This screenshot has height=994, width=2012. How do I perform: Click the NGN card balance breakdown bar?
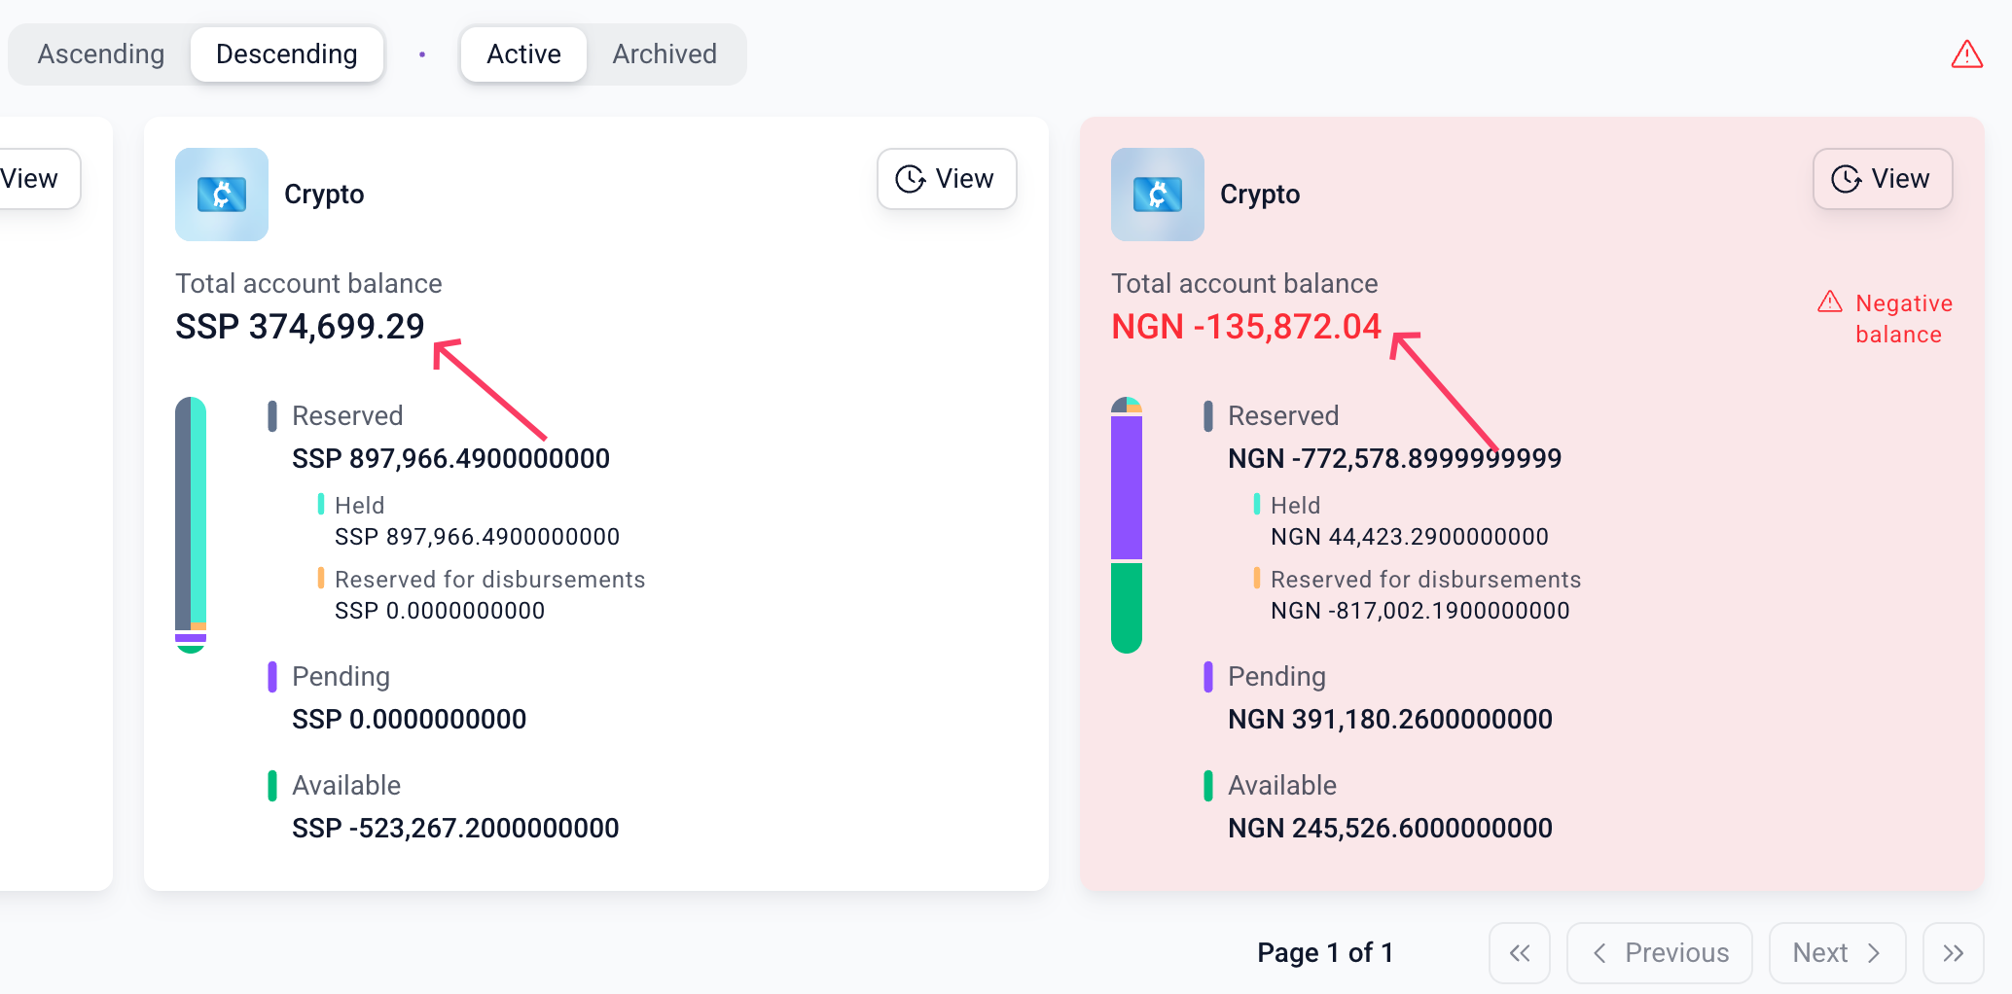[x=1127, y=525]
